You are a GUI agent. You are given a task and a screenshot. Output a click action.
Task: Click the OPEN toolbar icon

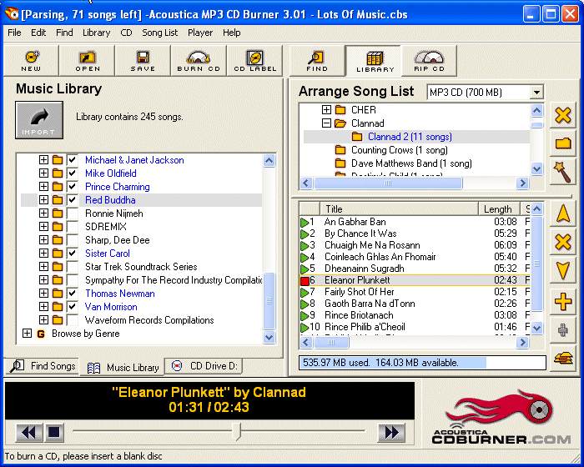(x=87, y=61)
